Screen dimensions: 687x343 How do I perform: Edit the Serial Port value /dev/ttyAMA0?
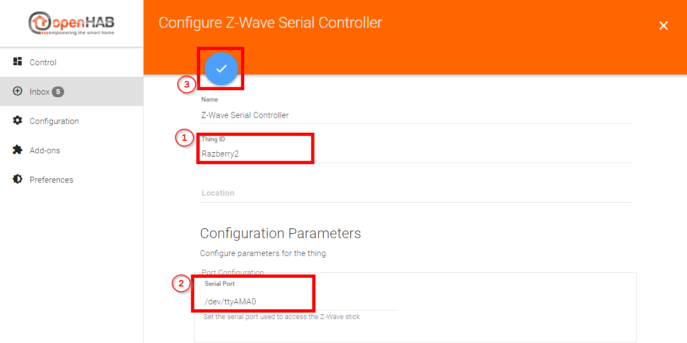pos(253,302)
